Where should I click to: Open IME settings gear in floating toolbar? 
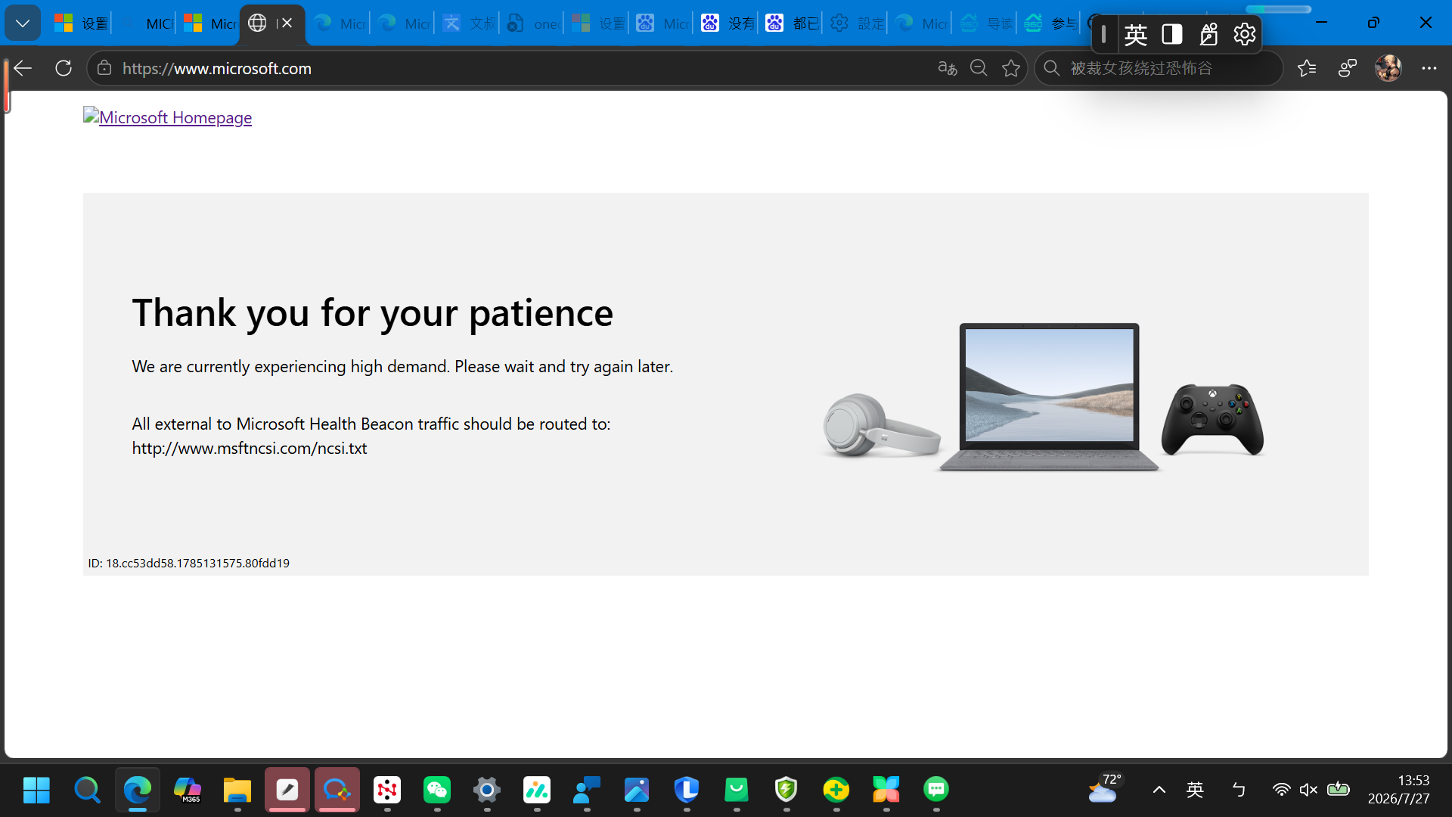click(x=1244, y=34)
